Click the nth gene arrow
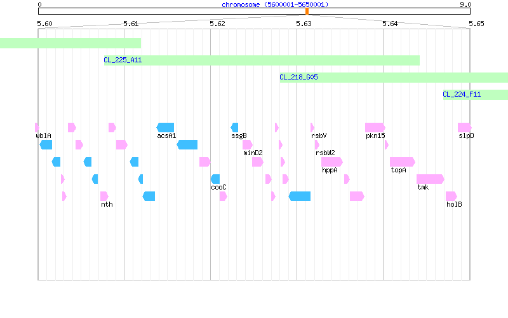 [104, 196]
